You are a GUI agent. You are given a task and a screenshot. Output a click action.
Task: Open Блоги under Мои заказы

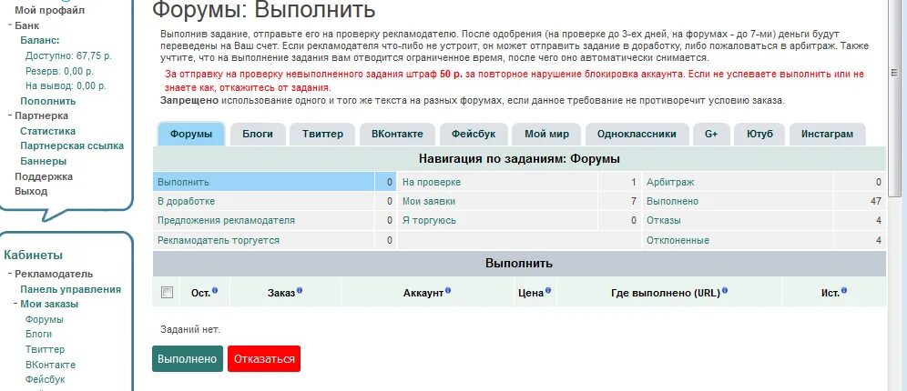coord(39,334)
